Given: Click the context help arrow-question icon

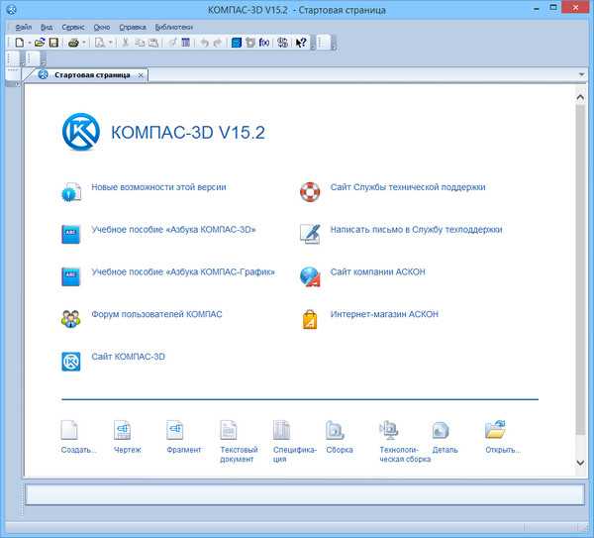Looking at the screenshot, I should point(301,43).
